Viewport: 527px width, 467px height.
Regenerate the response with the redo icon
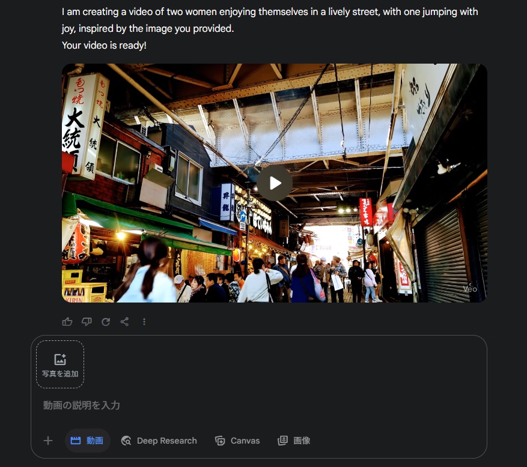click(106, 322)
